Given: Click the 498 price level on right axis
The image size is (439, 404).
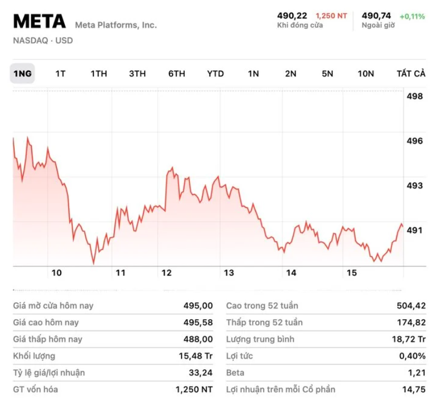Looking at the screenshot, I should pyautogui.click(x=415, y=96).
